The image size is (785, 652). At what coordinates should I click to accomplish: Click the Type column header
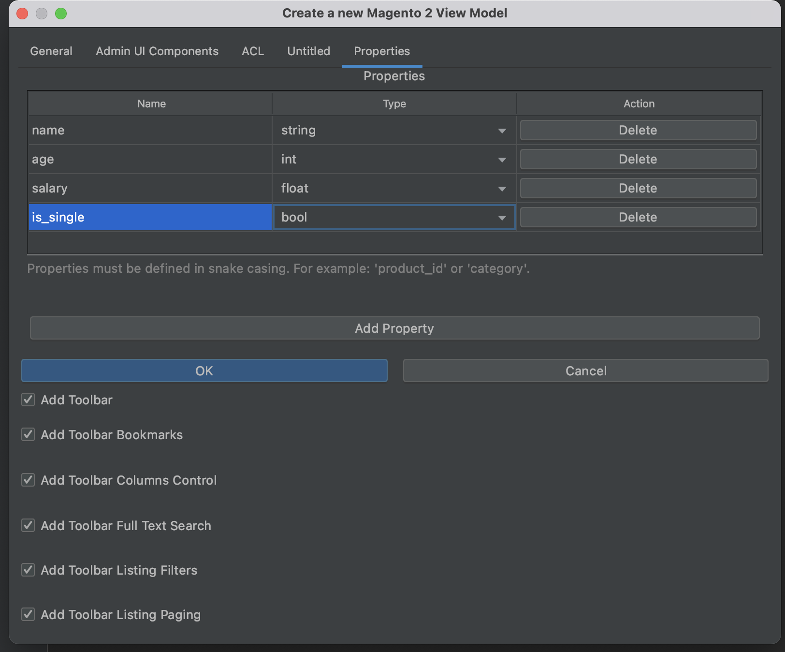point(394,104)
